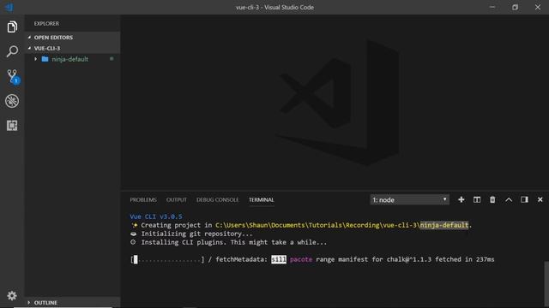Maximize the panel size with chevron up
This screenshot has height=308, width=549.
coord(509,199)
